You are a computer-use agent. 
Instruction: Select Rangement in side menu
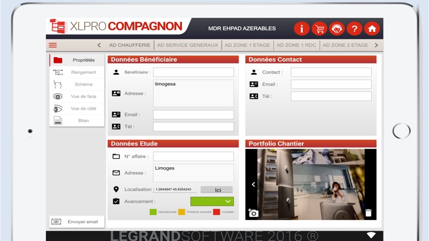pos(77,72)
